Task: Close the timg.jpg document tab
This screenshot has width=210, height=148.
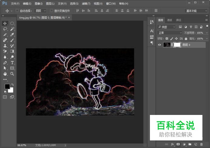Action: (x=69, y=18)
